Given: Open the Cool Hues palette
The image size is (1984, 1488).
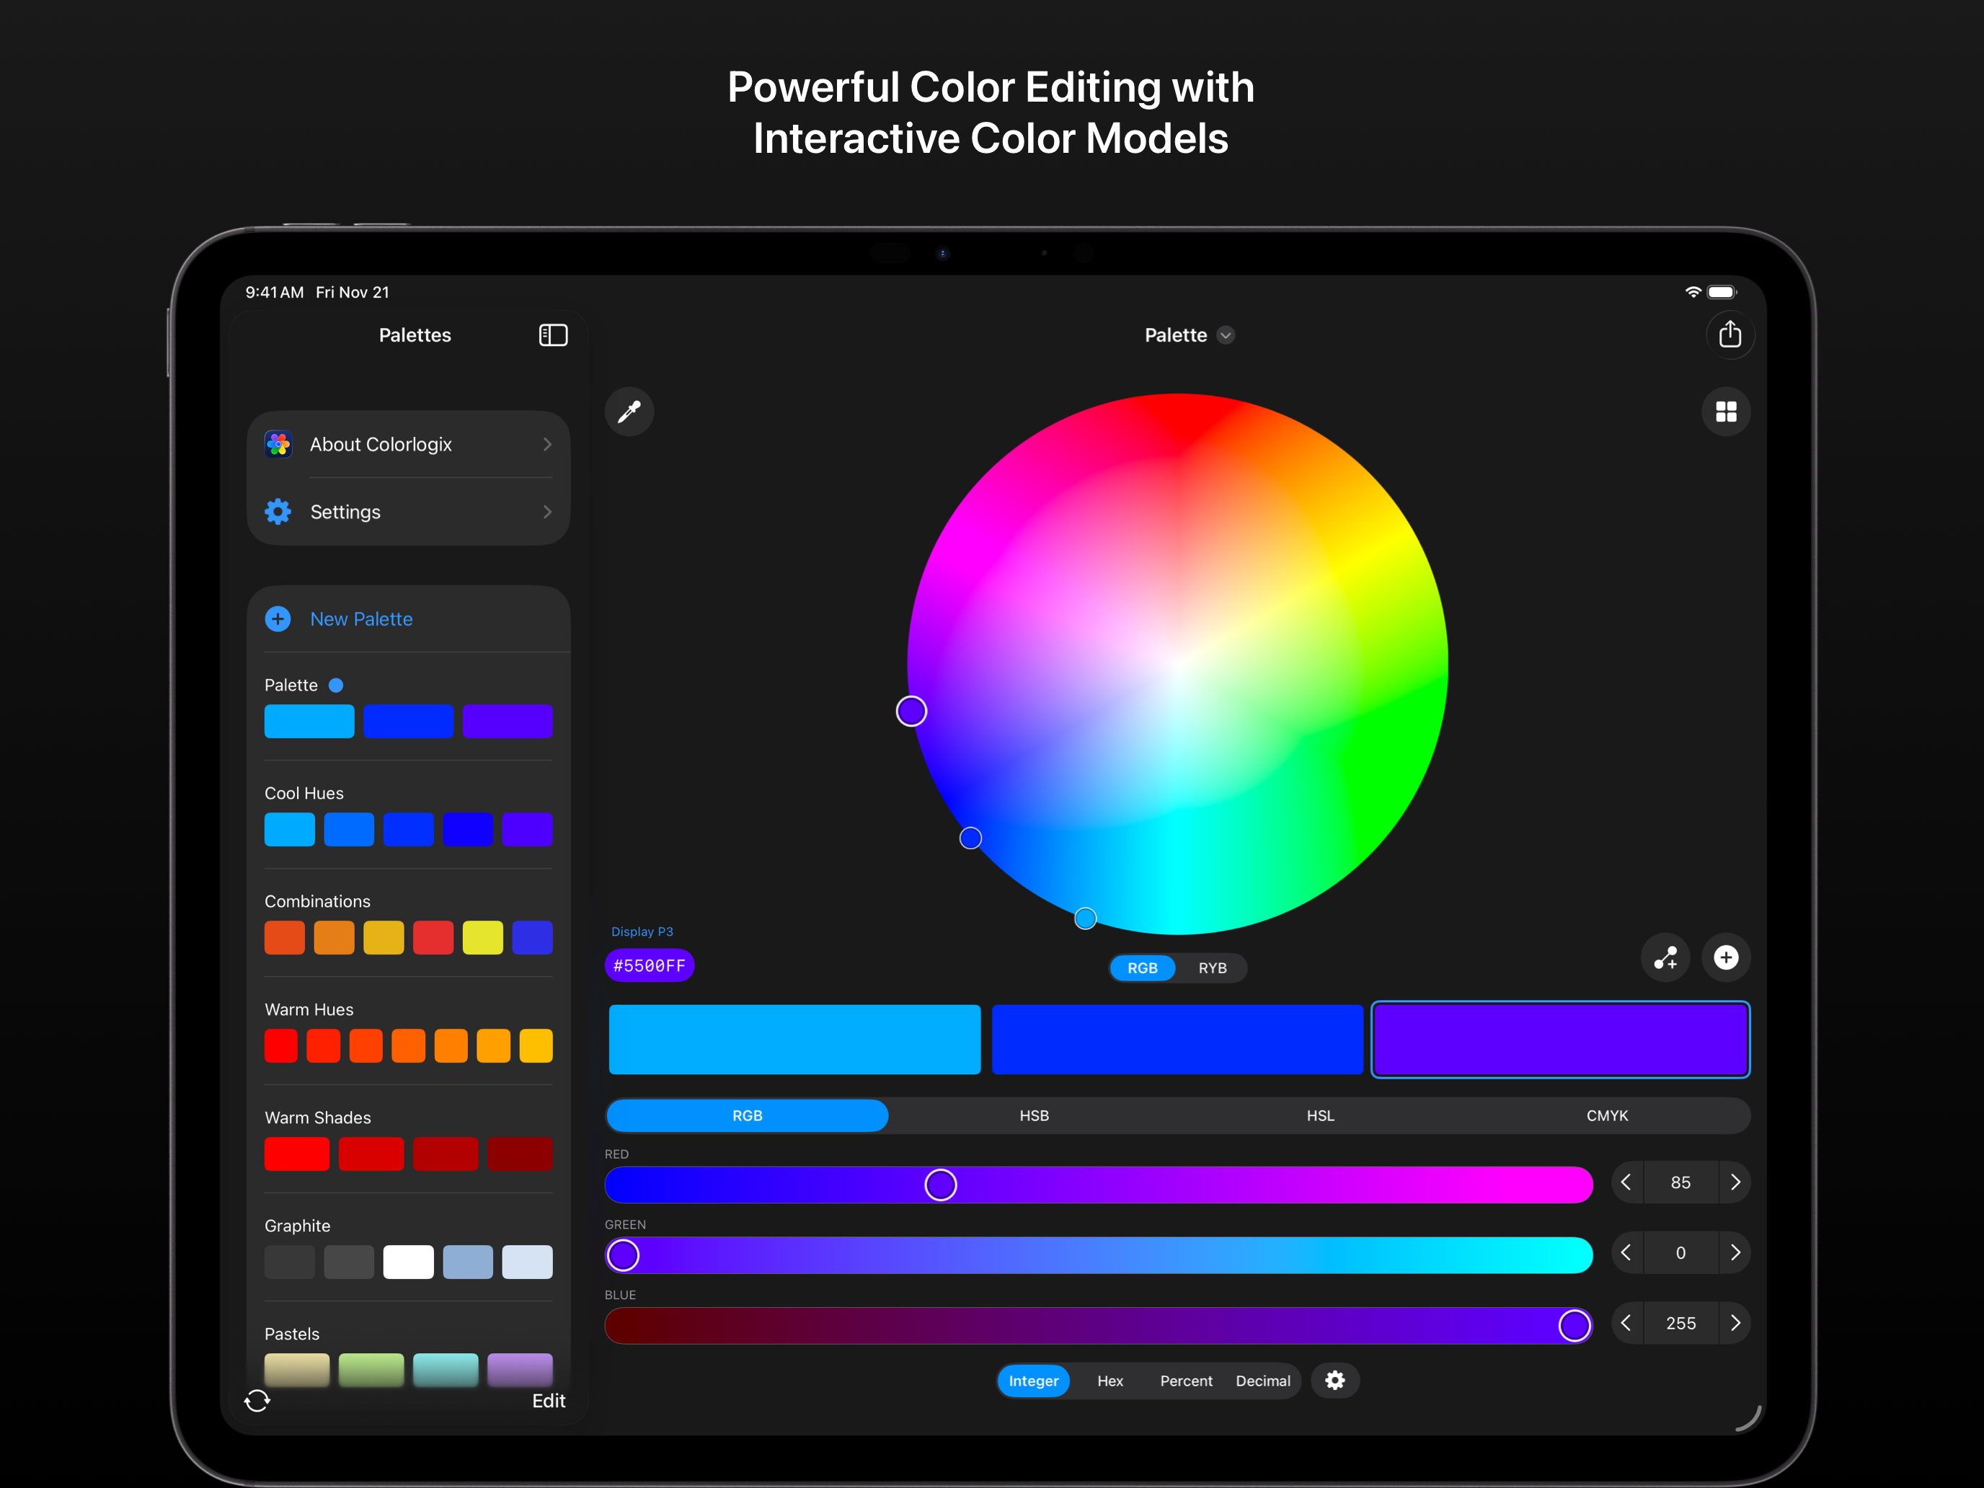Looking at the screenshot, I should point(408,815).
